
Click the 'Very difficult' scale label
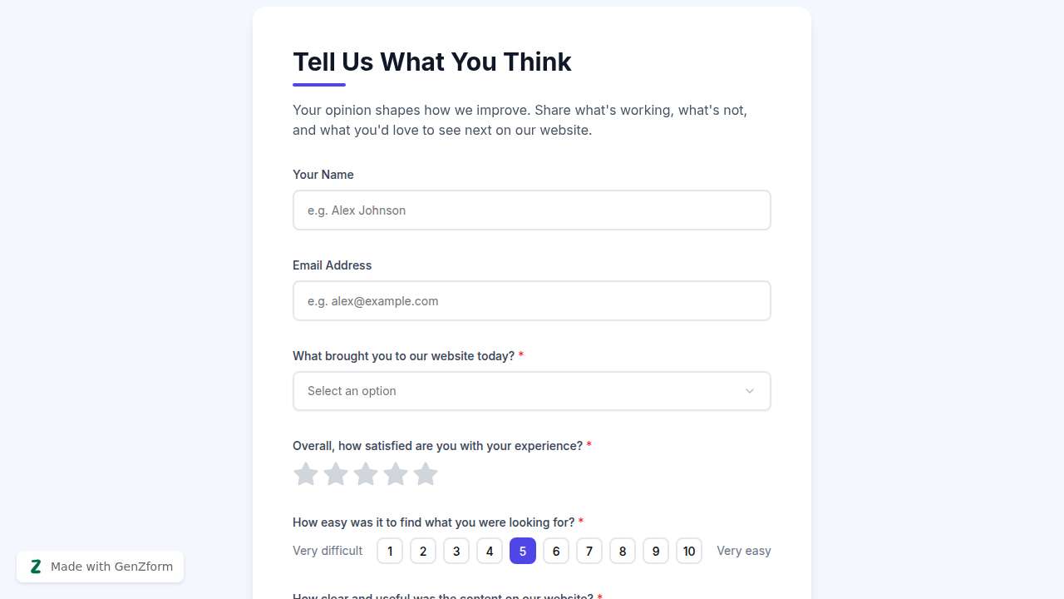point(328,551)
